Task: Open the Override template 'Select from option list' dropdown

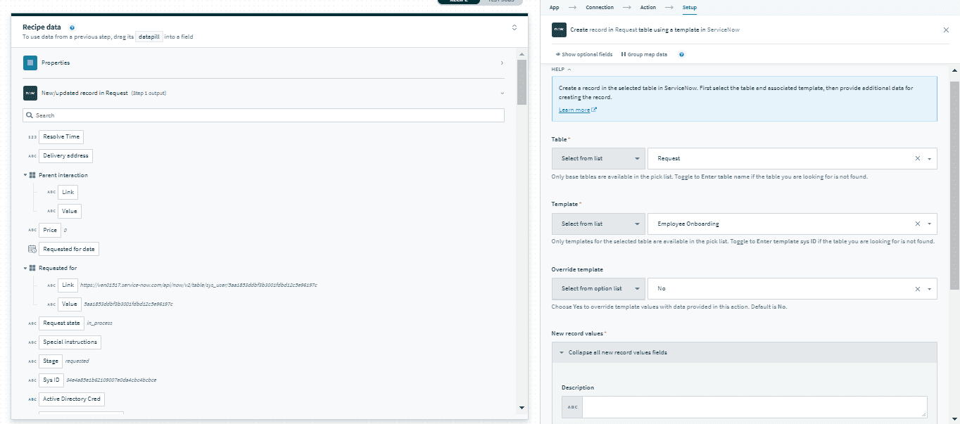Action: [598, 289]
